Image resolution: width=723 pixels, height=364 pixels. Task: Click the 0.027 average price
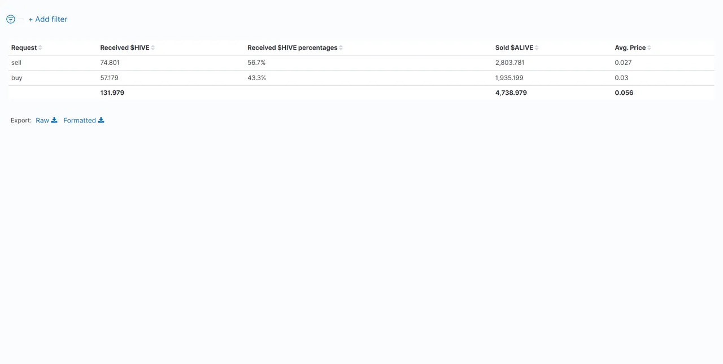[x=623, y=63]
